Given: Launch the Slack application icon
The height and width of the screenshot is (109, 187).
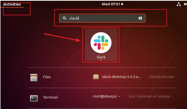Looking at the screenshot, I should point(101,42).
